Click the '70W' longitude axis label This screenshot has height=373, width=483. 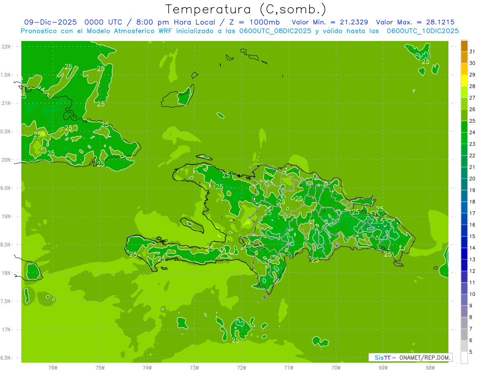[336, 367]
